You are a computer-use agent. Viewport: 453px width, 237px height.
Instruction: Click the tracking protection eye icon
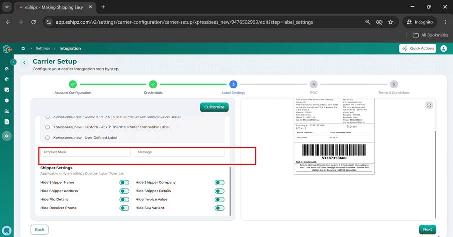click(x=379, y=22)
